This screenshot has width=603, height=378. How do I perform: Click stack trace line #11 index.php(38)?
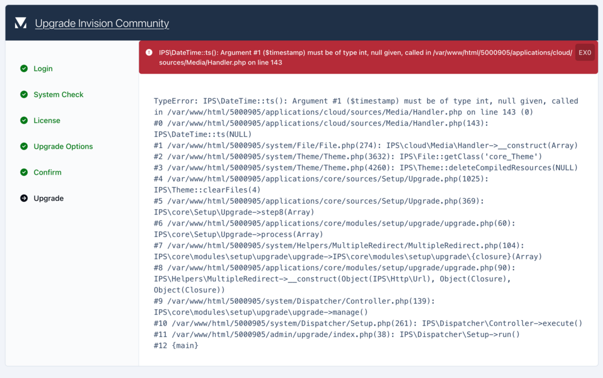pos(337,335)
